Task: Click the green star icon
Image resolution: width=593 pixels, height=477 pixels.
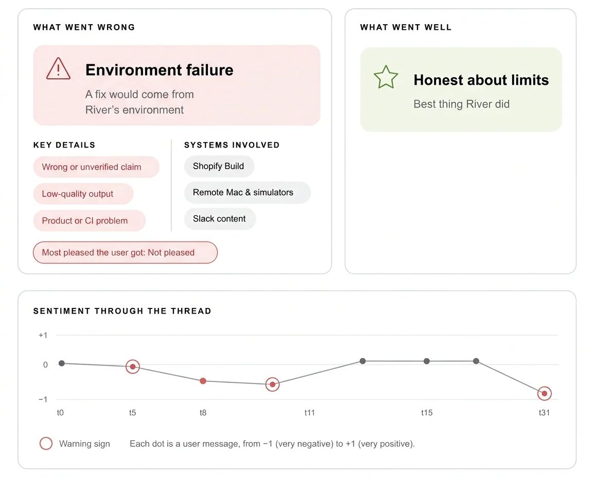Action: click(386, 77)
